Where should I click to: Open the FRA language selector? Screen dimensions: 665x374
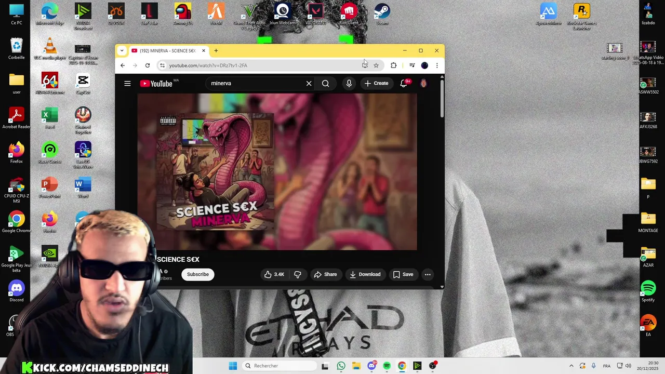607,366
